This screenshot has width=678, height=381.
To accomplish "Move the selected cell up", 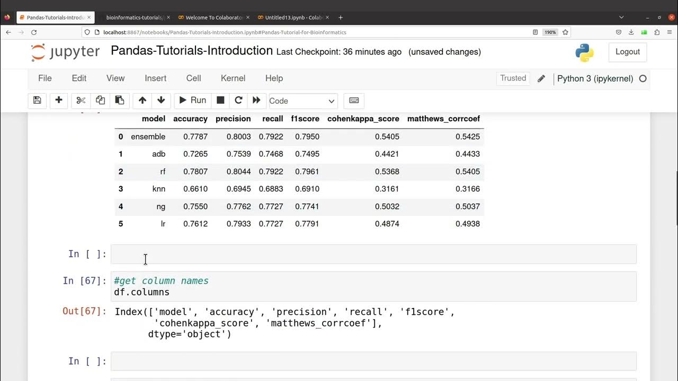I will click(142, 101).
